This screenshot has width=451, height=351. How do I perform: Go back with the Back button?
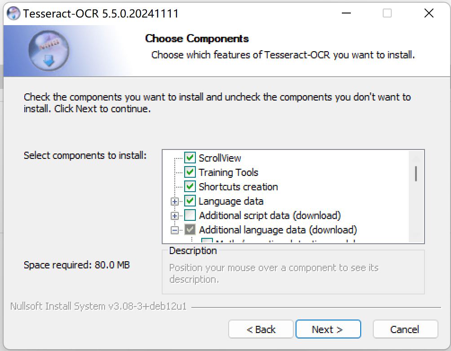(261, 329)
